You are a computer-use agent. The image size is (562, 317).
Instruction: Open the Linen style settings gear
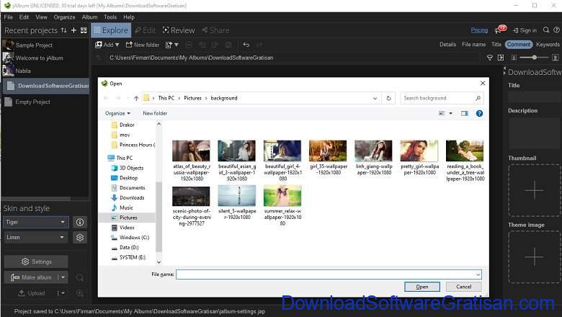point(80,238)
